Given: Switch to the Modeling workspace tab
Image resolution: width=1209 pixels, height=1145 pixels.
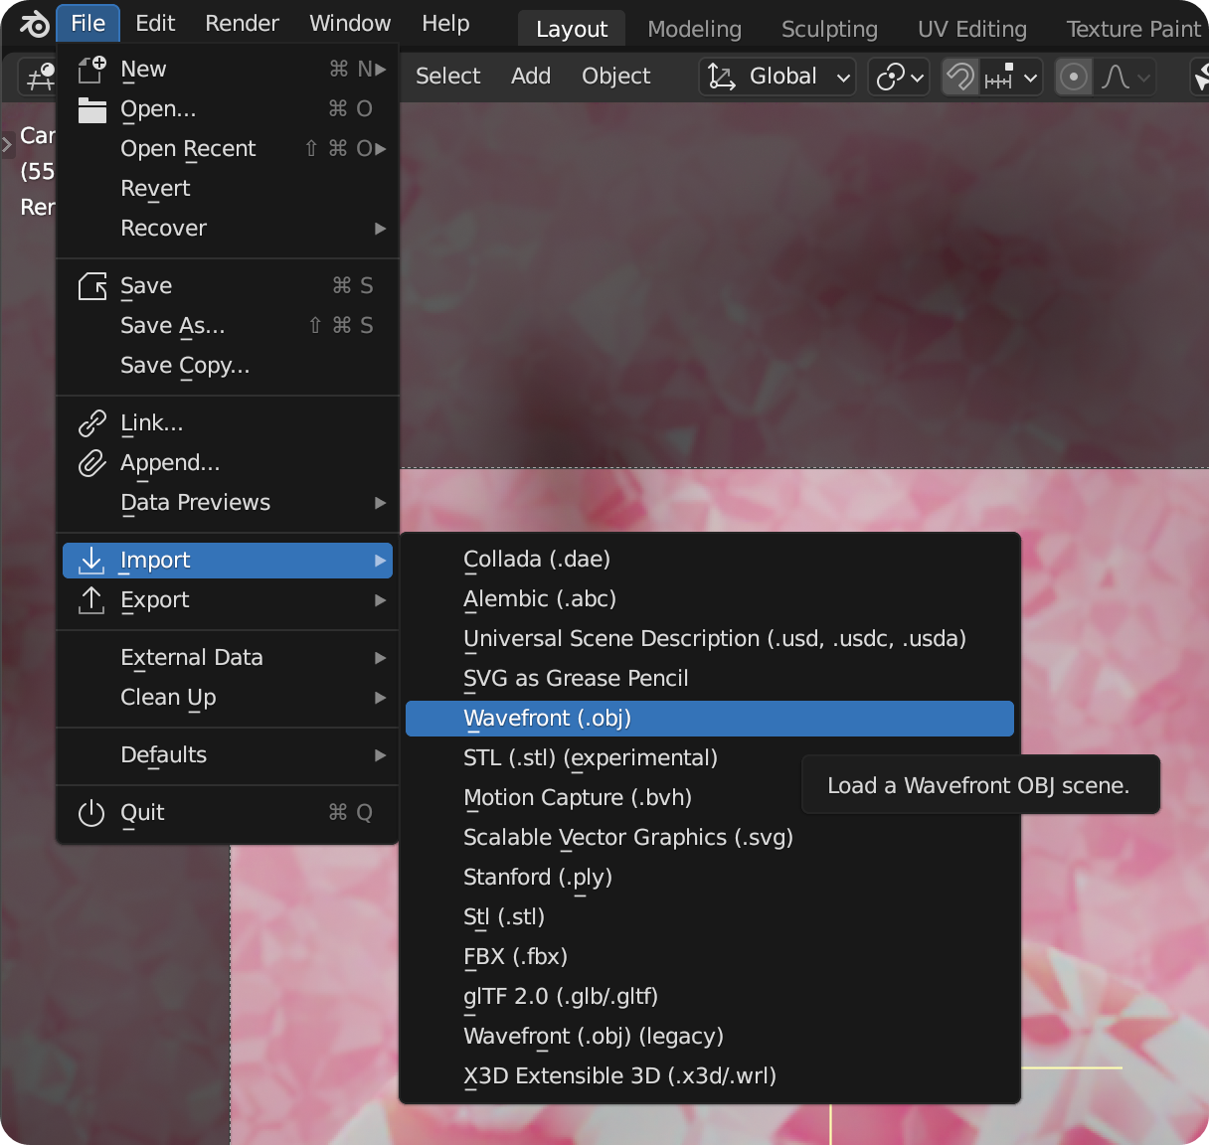Looking at the screenshot, I should 694,29.
